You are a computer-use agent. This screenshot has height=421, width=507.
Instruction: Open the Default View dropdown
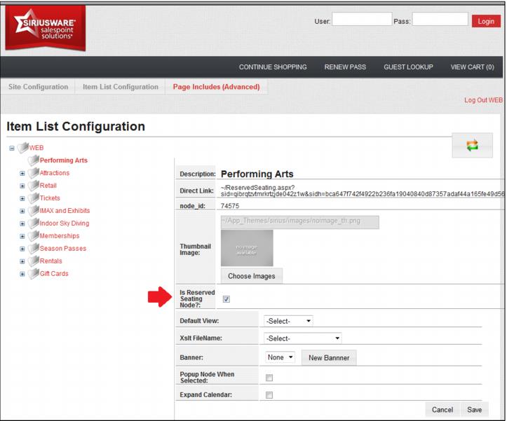point(288,321)
